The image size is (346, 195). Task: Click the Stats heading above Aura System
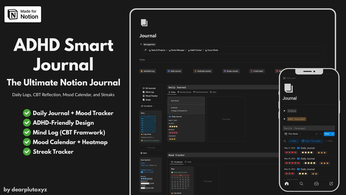(144, 153)
